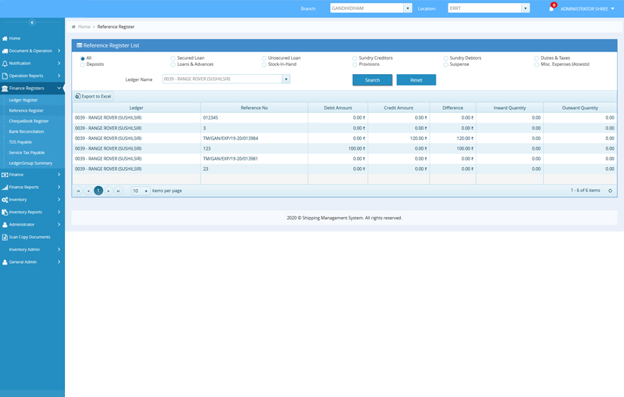Select the All radio button

(82, 58)
